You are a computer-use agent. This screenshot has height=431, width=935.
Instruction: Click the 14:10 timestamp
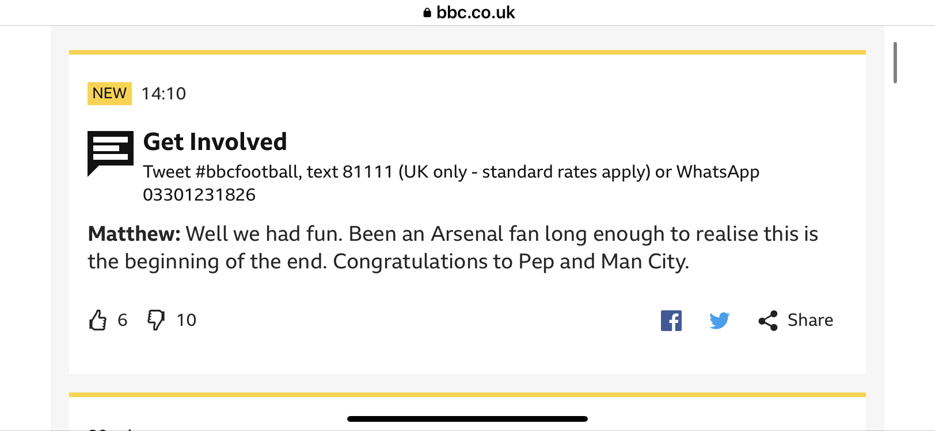[164, 94]
